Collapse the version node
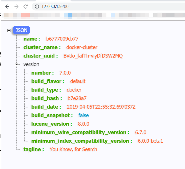 [x=17, y=65]
